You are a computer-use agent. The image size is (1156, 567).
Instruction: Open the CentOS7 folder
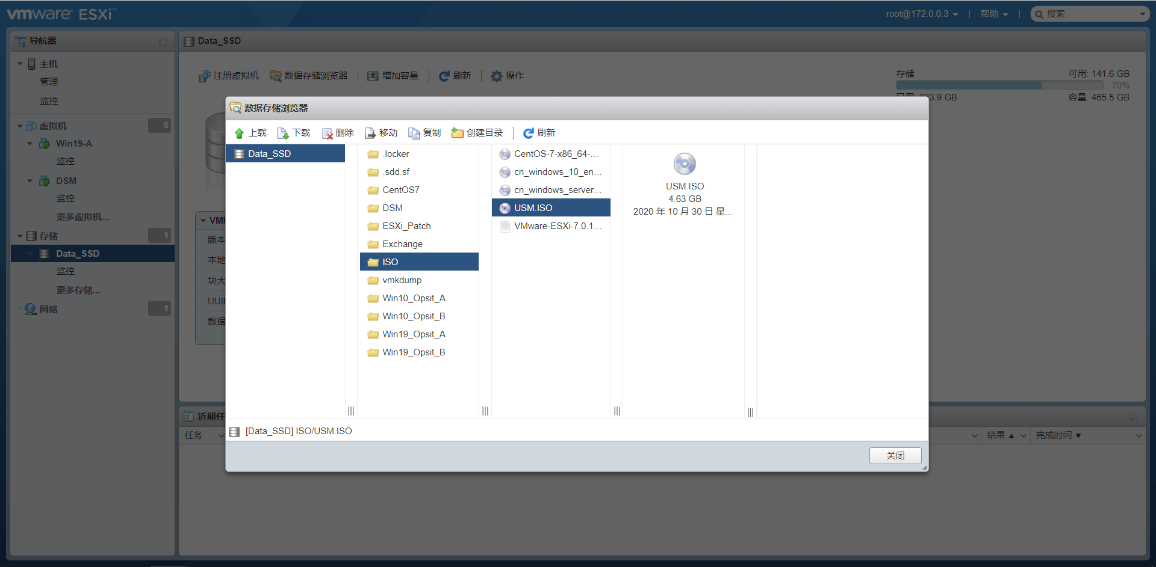pyautogui.click(x=419, y=190)
